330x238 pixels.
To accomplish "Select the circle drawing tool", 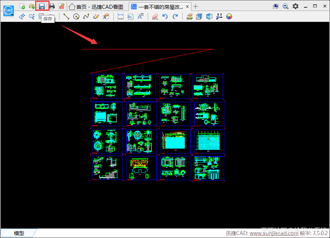I will (76, 16).
